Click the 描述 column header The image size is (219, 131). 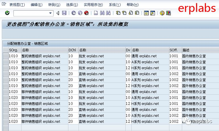200,50
